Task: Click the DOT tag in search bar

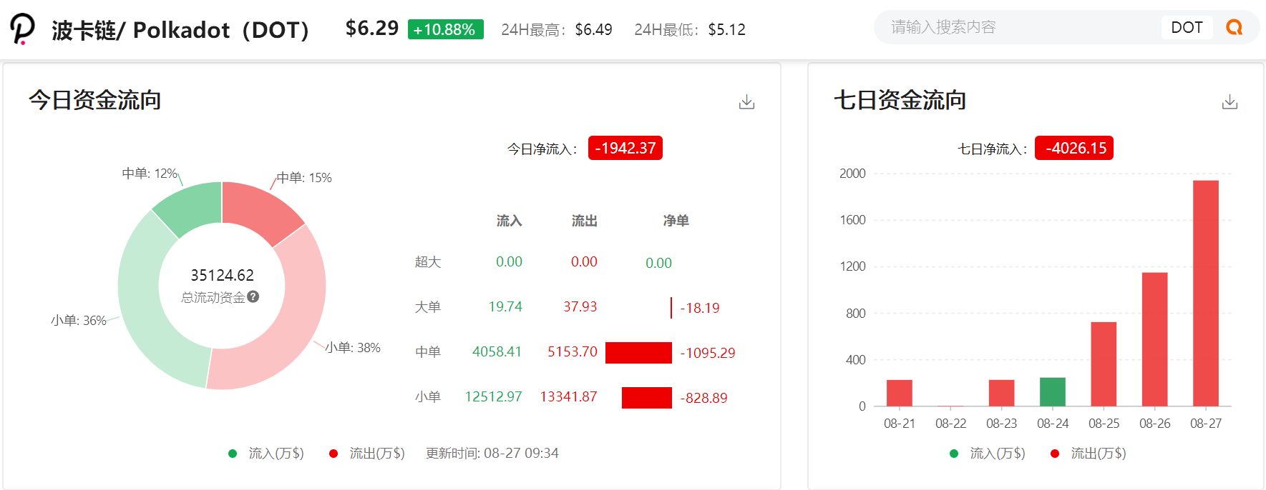Action: (1187, 28)
